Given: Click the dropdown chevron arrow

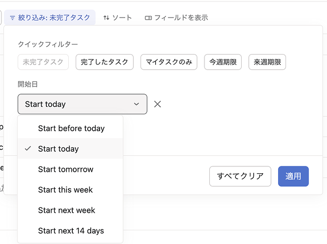Looking at the screenshot, I should pyautogui.click(x=137, y=104).
